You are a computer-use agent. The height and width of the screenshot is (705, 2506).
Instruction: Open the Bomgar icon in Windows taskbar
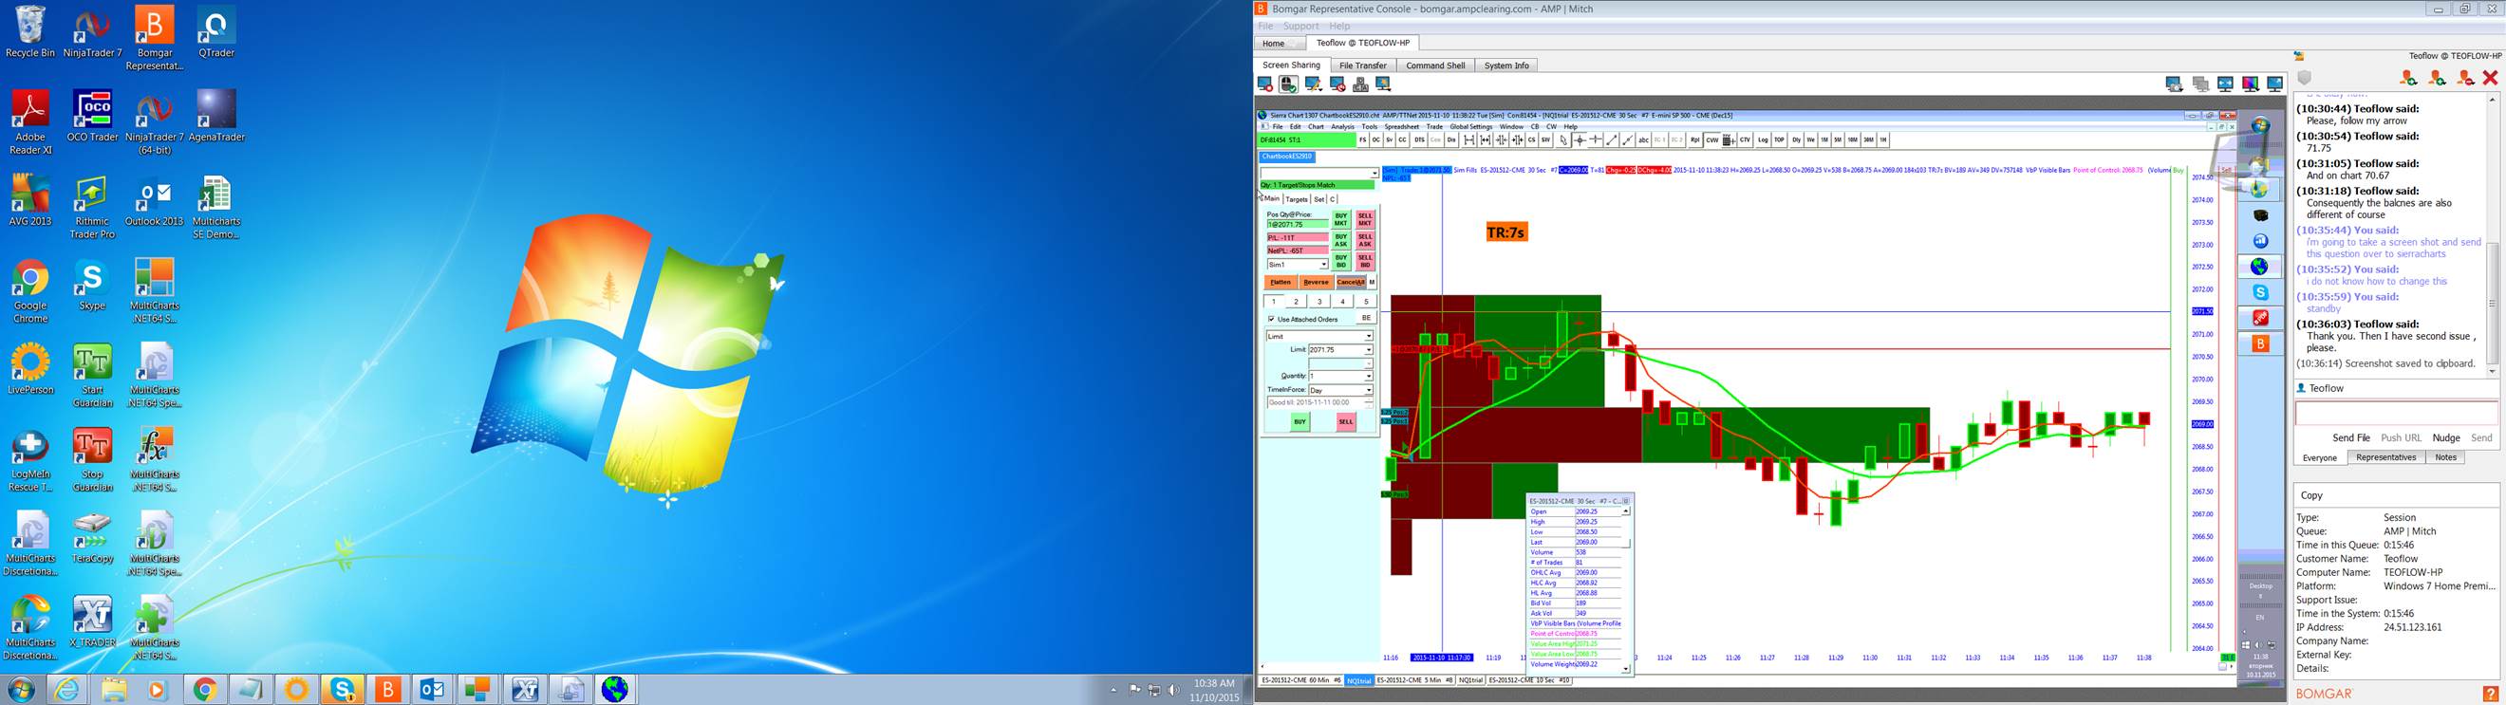(x=388, y=689)
